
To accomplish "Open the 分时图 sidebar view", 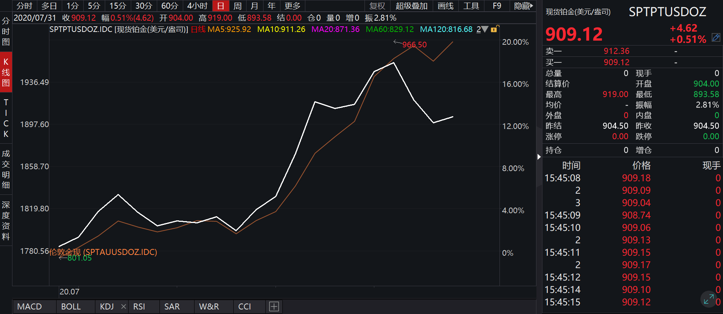I will pos(6,32).
